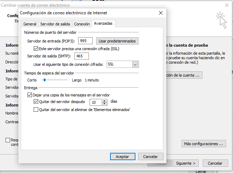Uncheck Dejar una copia de los mensajes
The height and width of the screenshot is (173, 233).
(30, 95)
